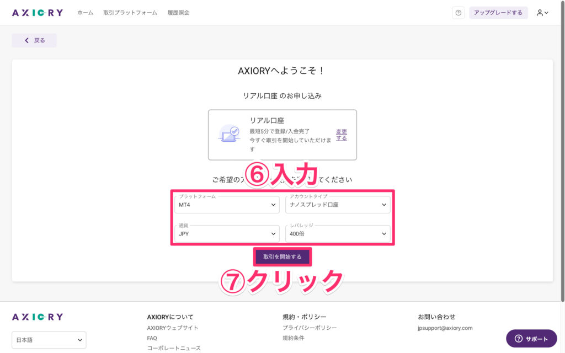Click the page vertical scrollbar

pos(562,151)
